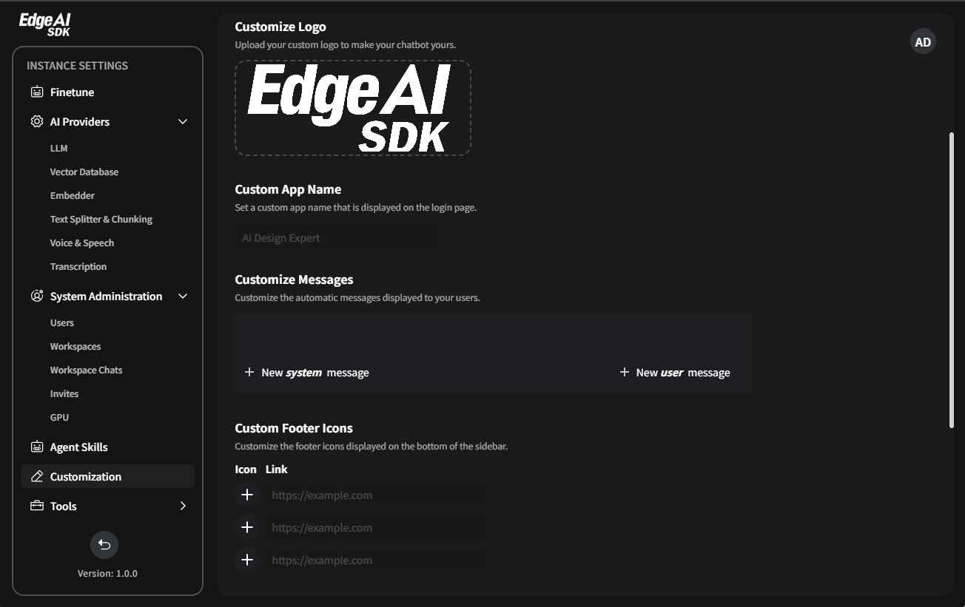Click the AI Providers gear icon
The height and width of the screenshot is (607, 965).
click(37, 122)
